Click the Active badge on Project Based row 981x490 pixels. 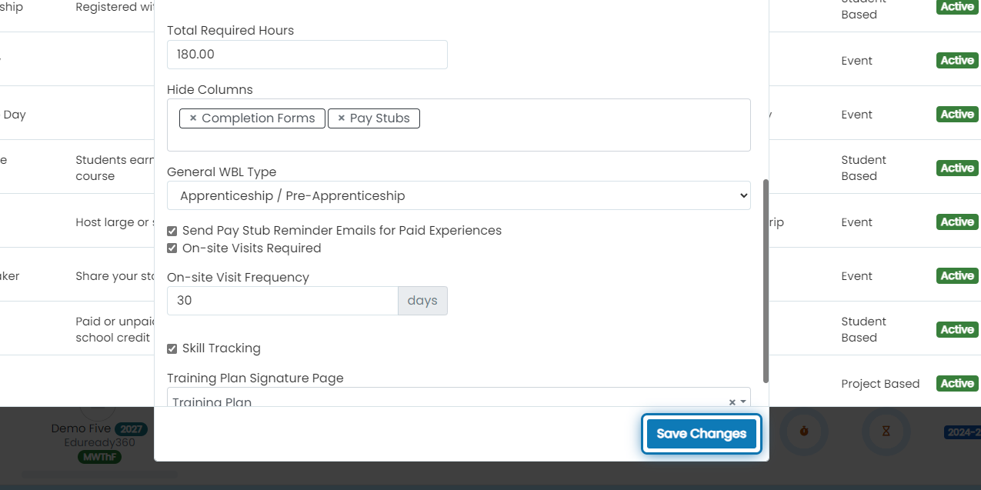click(x=957, y=383)
